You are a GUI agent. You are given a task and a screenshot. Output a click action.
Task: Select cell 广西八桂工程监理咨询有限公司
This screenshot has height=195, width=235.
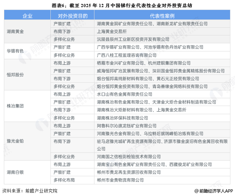162,55
